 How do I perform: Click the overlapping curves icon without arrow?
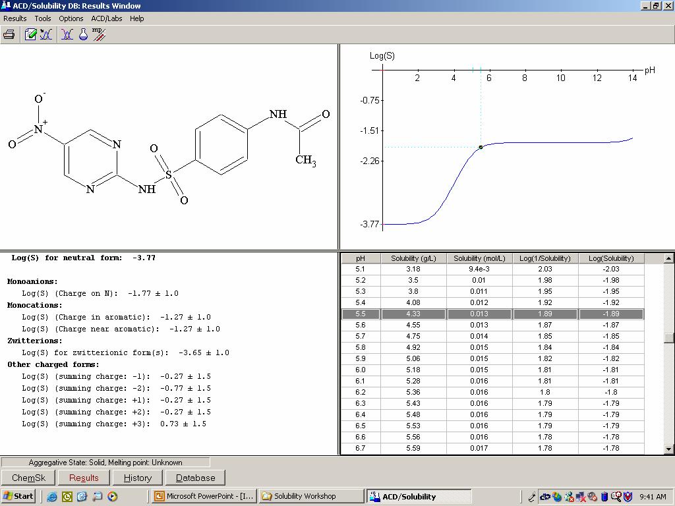click(67, 34)
